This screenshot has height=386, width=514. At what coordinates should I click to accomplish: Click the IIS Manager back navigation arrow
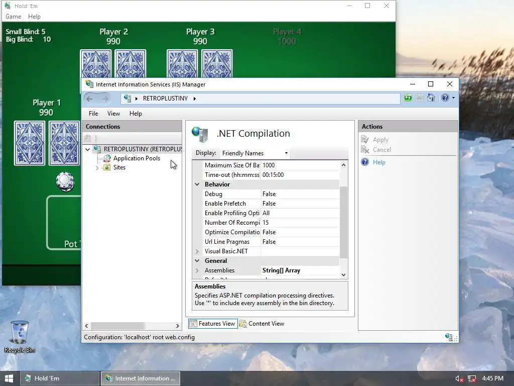point(89,99)
